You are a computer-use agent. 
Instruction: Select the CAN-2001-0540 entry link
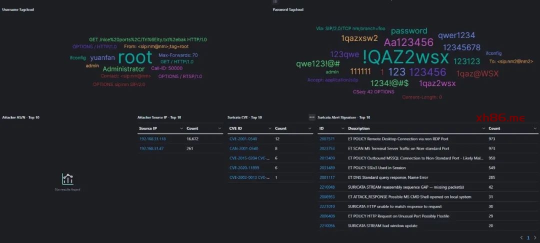[243, 148]
